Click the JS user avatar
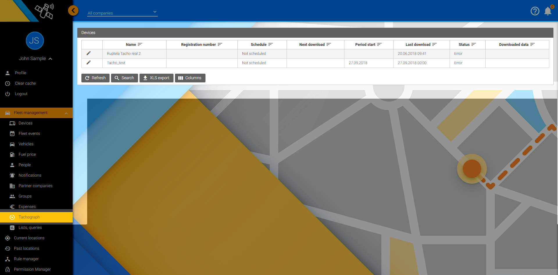Image resolution: width=558 pixels, height=275 pixels. [35, 41]
